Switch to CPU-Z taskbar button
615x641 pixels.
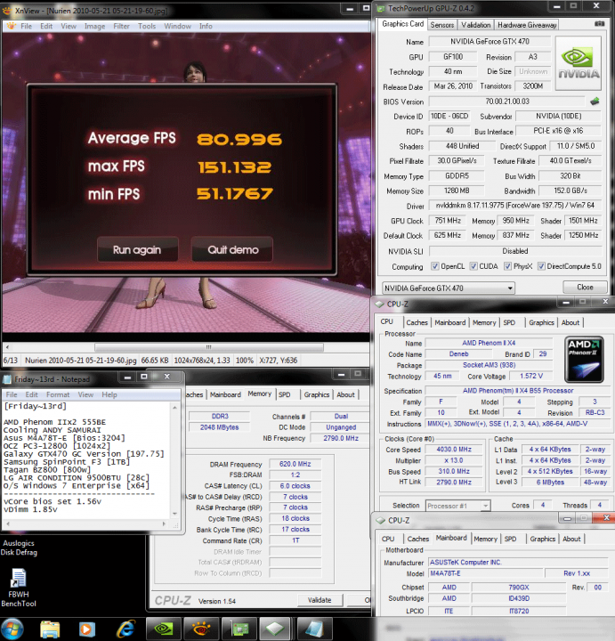tap(275, 629)
